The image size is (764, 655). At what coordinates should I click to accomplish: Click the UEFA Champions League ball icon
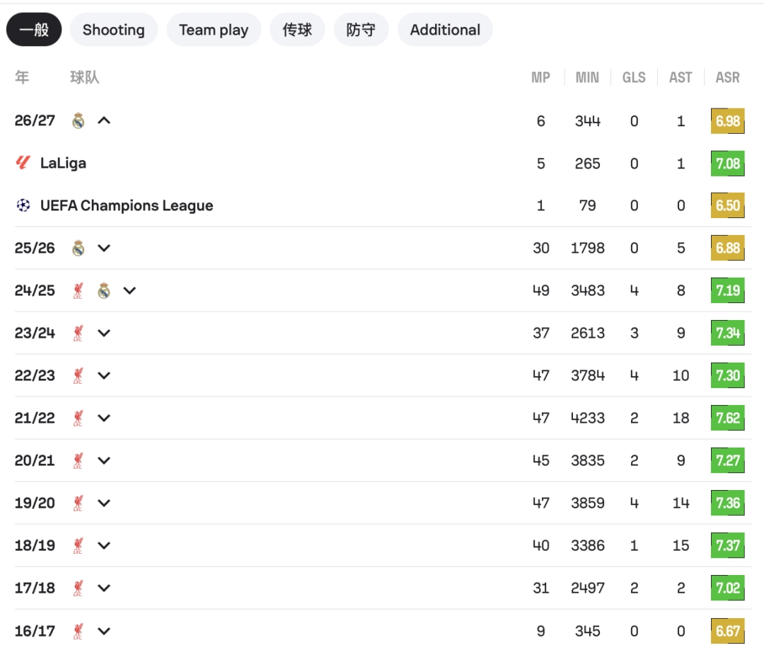23,205
